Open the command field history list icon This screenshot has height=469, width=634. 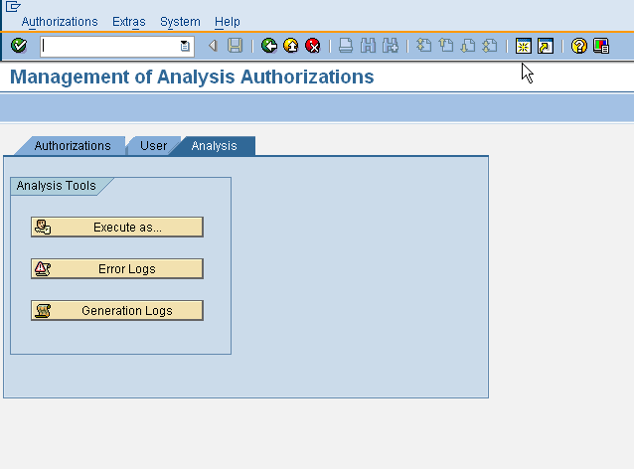[x=185, y=46]
